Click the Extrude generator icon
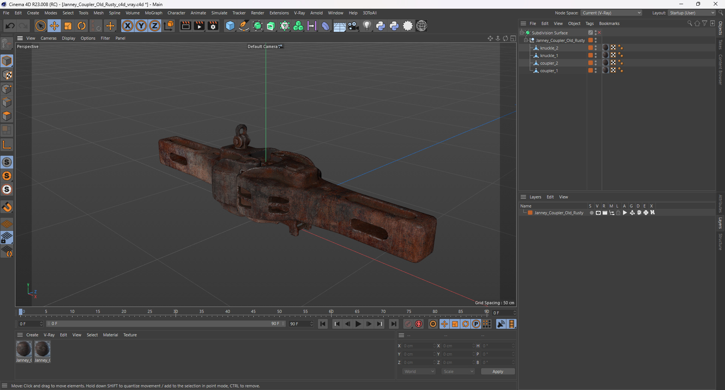Image resolution: width=725 pixels, height=390 pixels. 271,26
